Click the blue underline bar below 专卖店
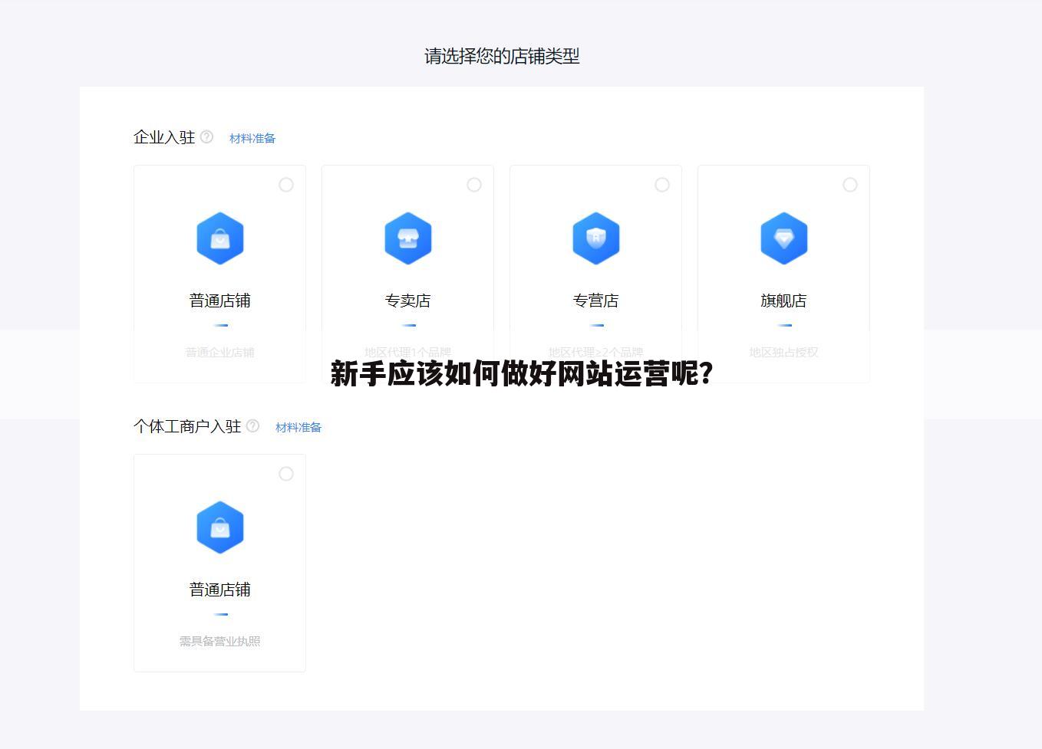This screenshot has width=1042, height=749. 407,325
